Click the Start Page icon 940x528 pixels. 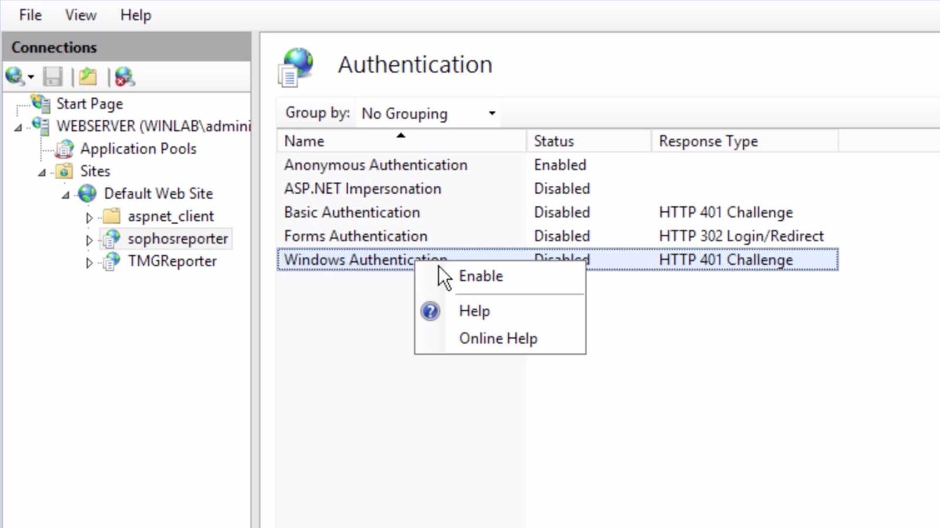coord(41,103)
